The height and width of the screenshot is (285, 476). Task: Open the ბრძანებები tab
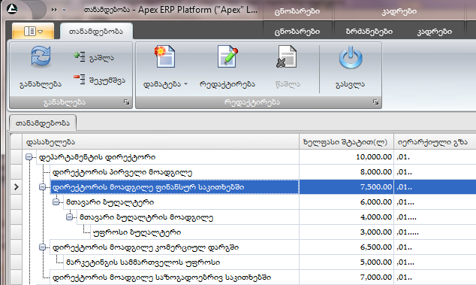coord(369,32)
